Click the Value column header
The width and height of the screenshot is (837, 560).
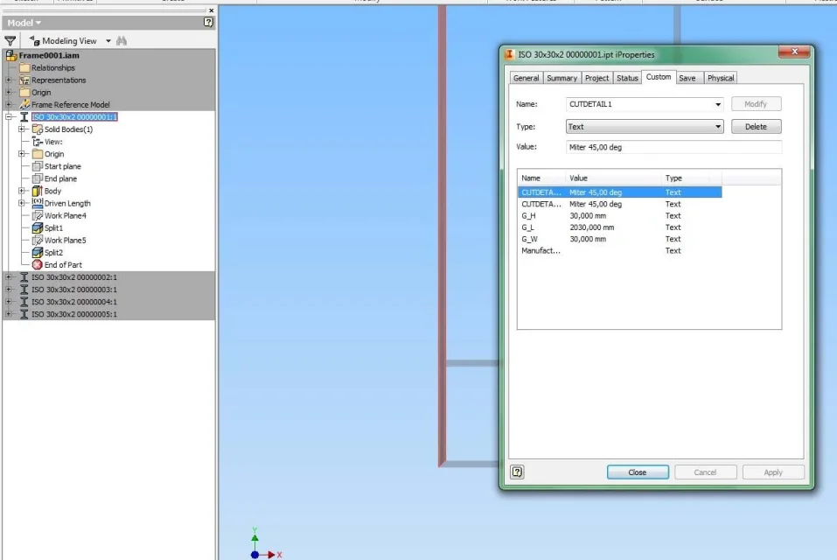(x=613, y=178)
